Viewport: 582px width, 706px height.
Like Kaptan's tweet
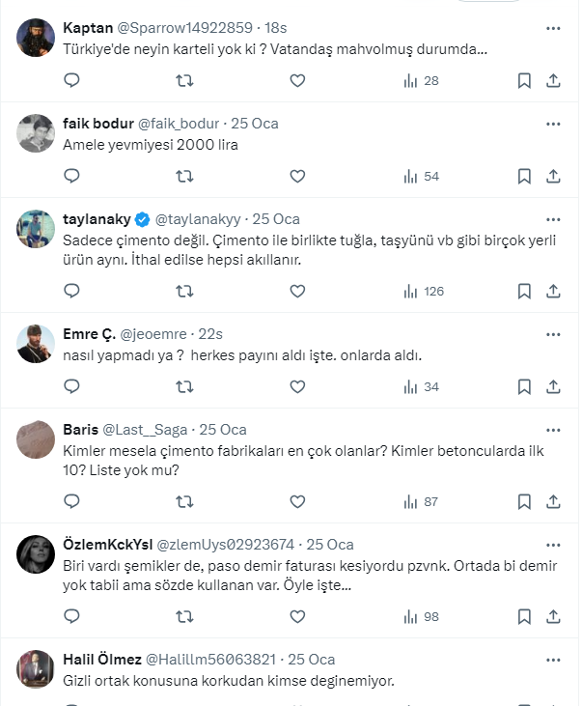pyautogui.click(x=297, y=80)
